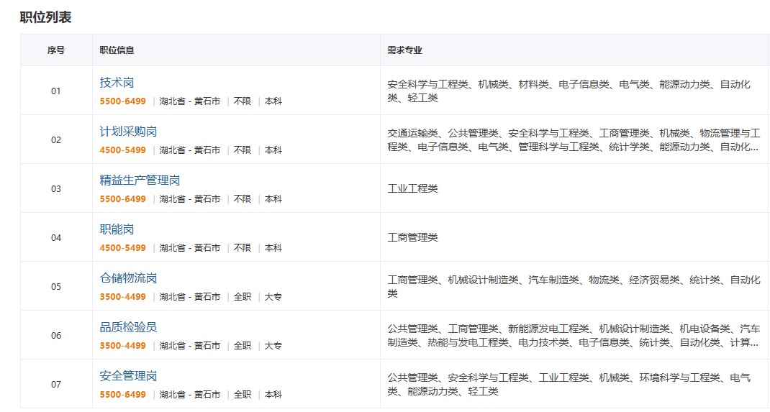
Task: Click the 需求专业 column header
Action: pyautogui.click(x=404, y=50)
